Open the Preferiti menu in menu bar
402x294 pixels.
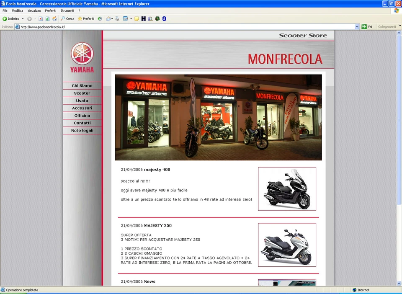[x=51, y=11]
